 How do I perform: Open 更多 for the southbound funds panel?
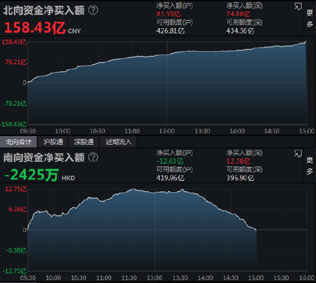[310, 165]
